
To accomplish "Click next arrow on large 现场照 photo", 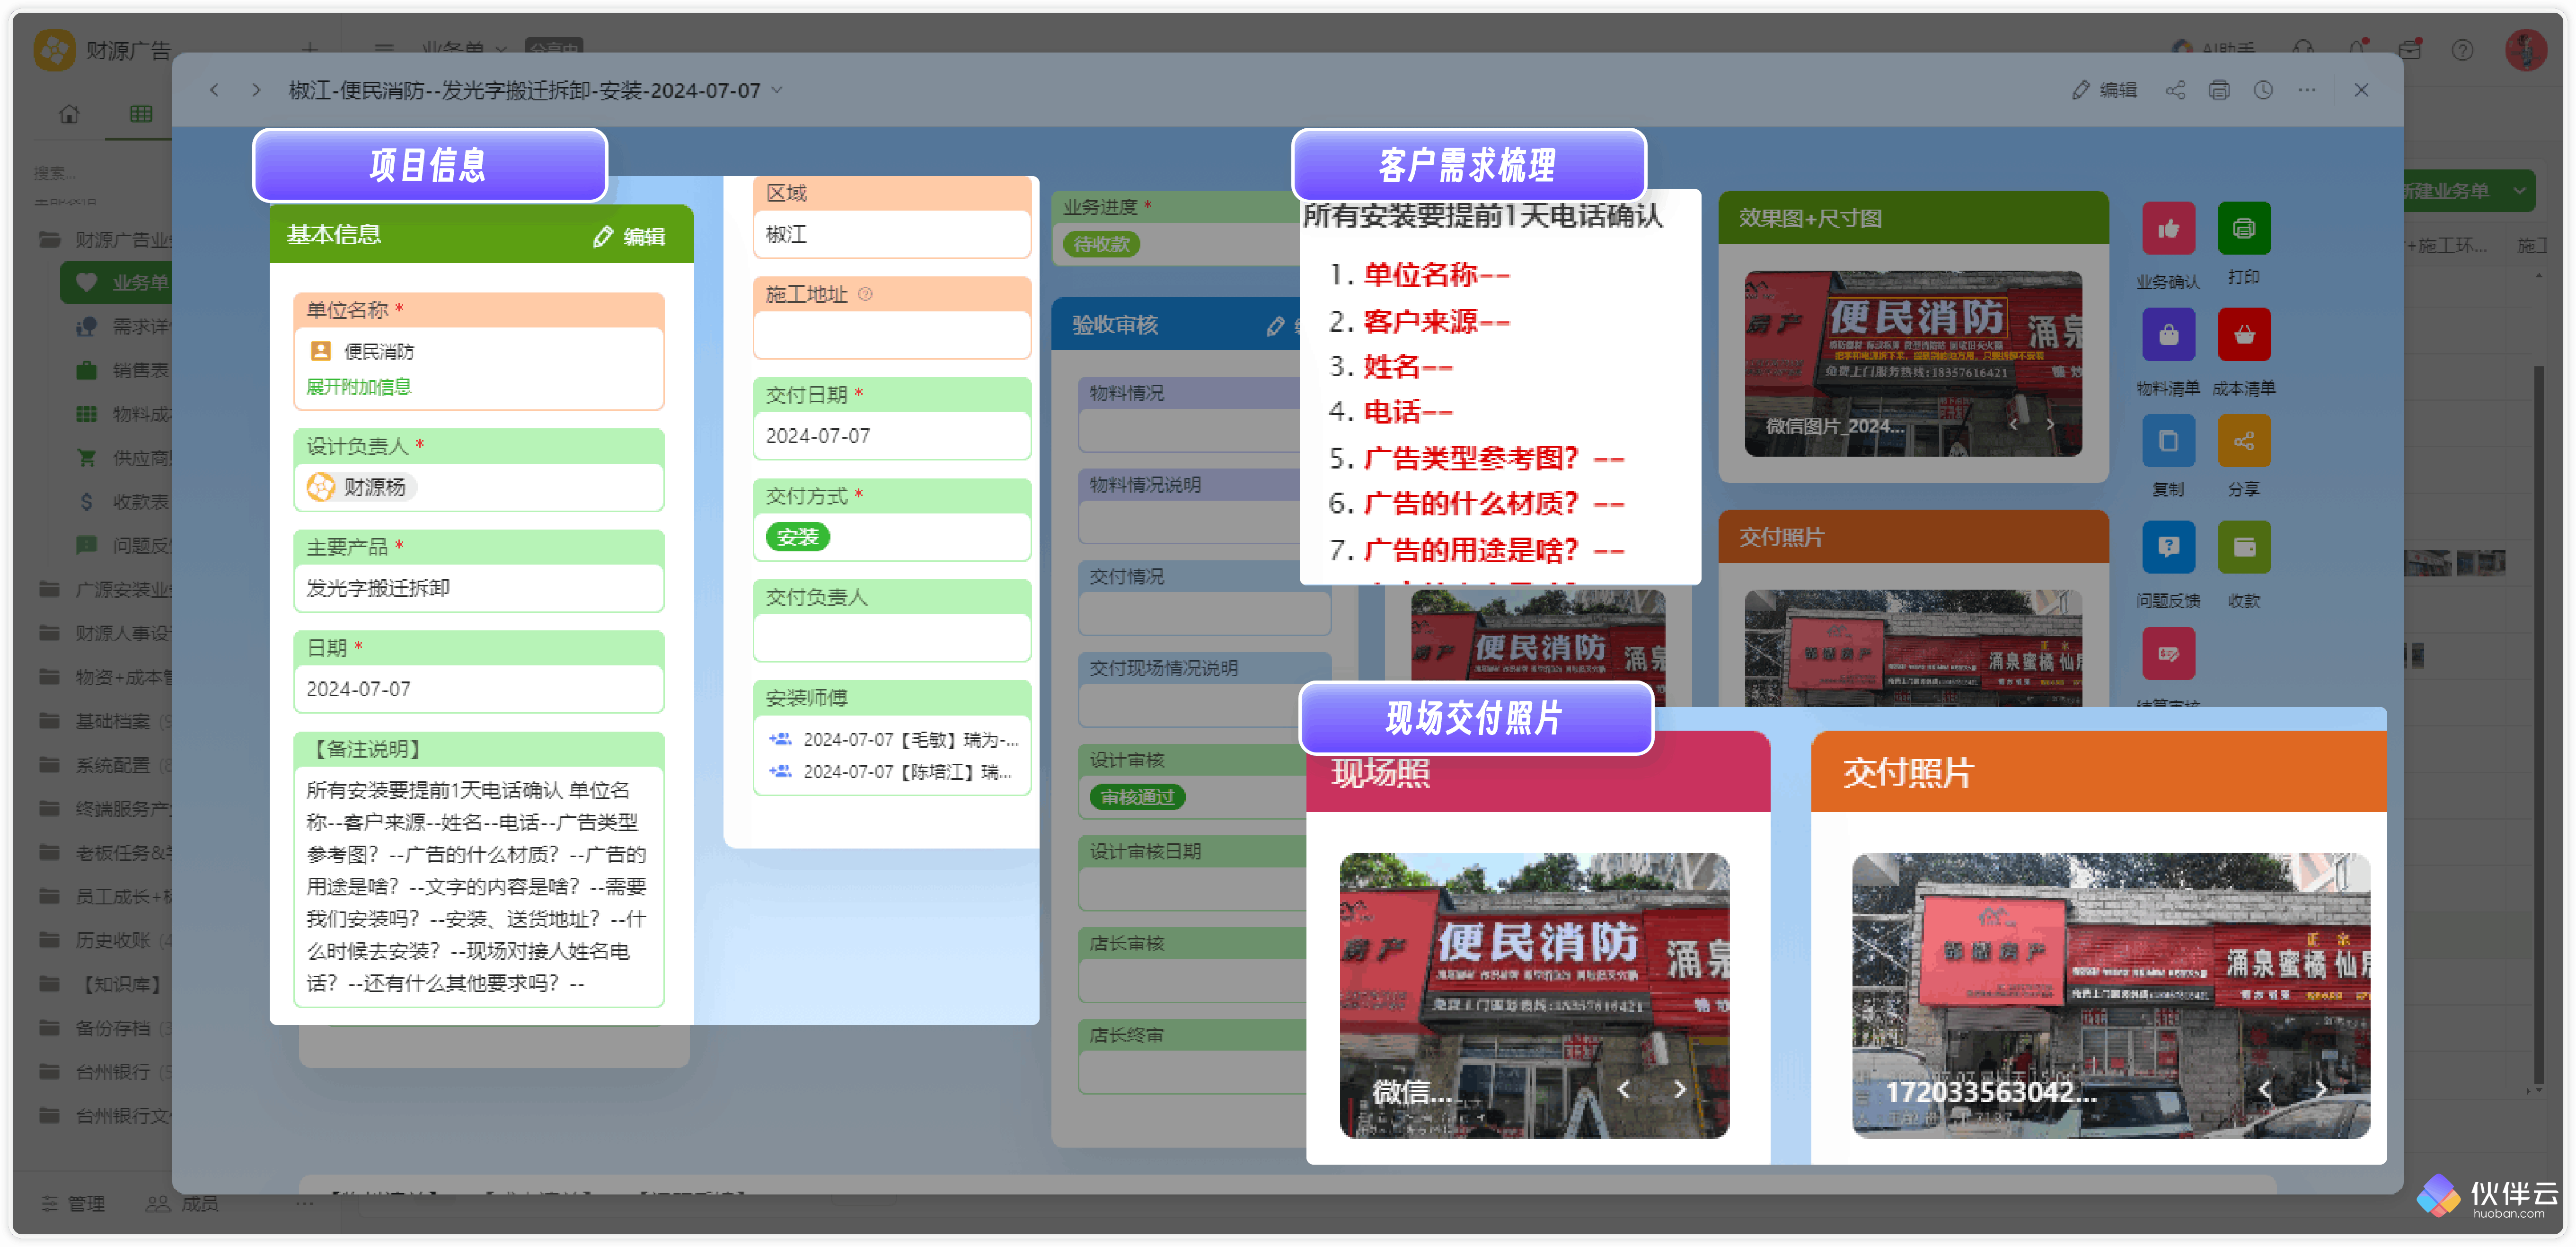I will 1680,1090.
